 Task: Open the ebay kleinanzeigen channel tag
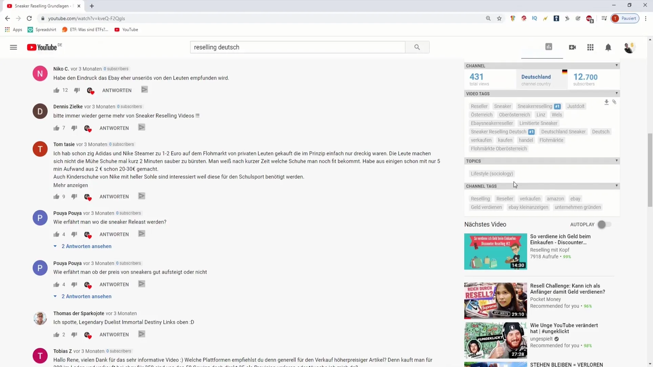point(528,207)
